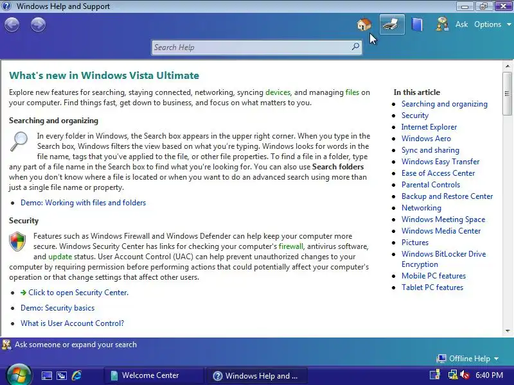Switch to Welcome Center taskbar button
Viewport: 514px width, 385px height.
[x=154, y=375]
